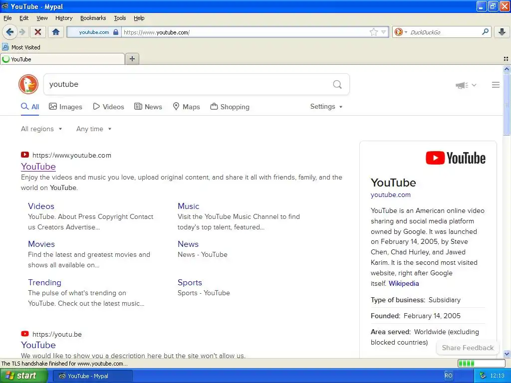Click the RO language indicator
Image resolution: width=511 pixels, height=383 pixels.
click(449, 376)
